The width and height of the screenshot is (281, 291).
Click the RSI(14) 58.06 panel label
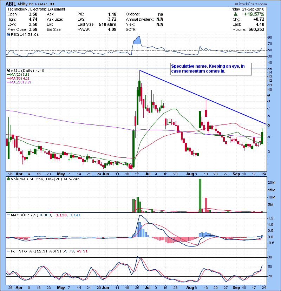[25, 34]
